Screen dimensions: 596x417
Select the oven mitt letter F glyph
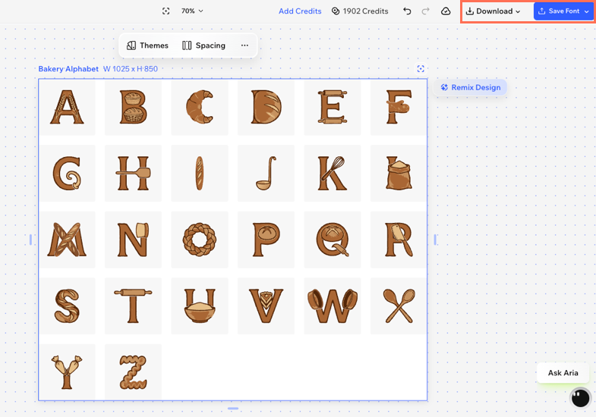point(399,107)
